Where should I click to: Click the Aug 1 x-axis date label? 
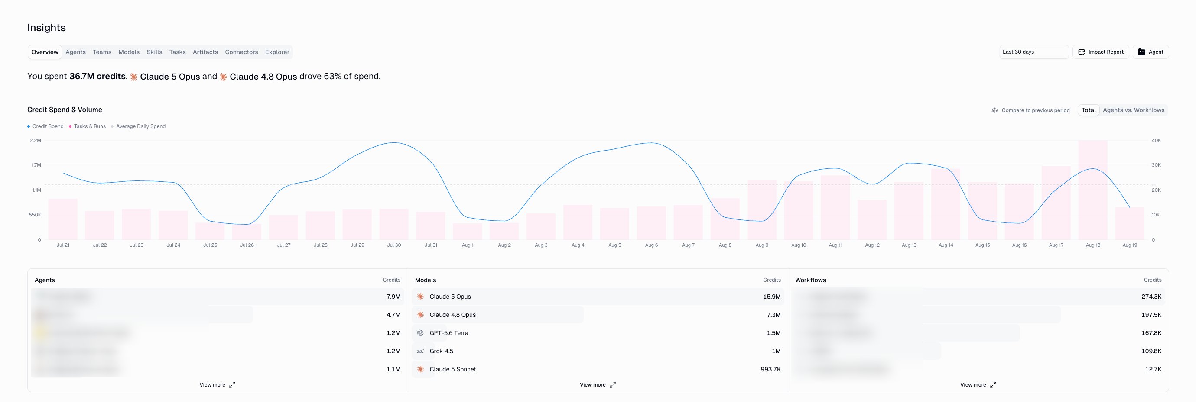click(468, 245)
